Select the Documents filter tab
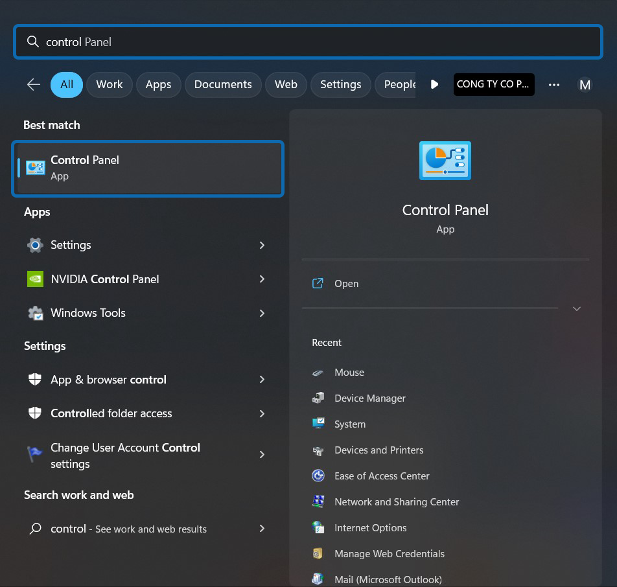 click(x=223, y=85)
